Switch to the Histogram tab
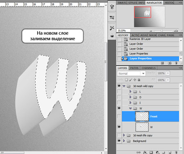184x154 pixels. coord(169,3)
